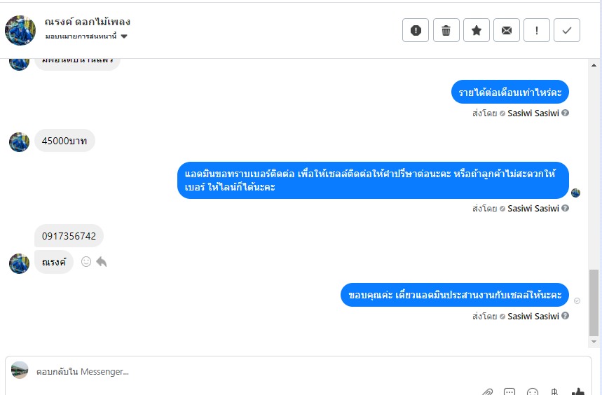Show sender info help icon beside Sasiwi
The image size is (602, 395).
point(565,316)
